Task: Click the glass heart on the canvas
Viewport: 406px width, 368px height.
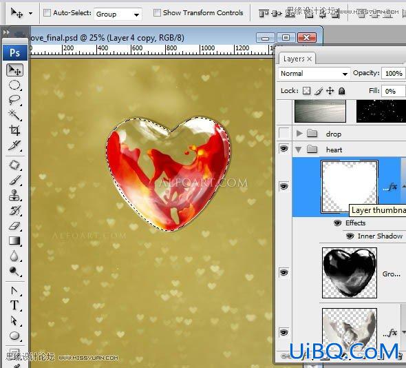Action: pos(169,174)
